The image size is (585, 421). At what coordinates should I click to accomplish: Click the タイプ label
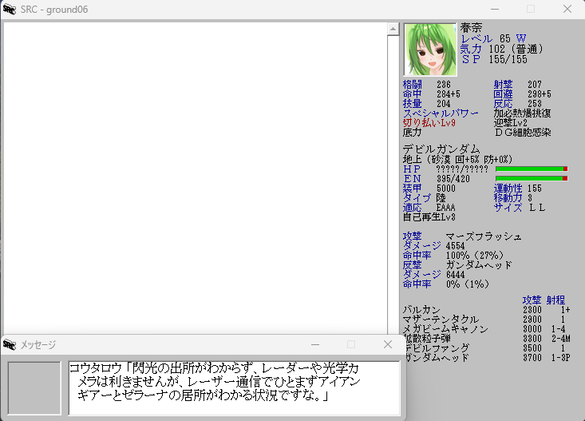[417, 197]
